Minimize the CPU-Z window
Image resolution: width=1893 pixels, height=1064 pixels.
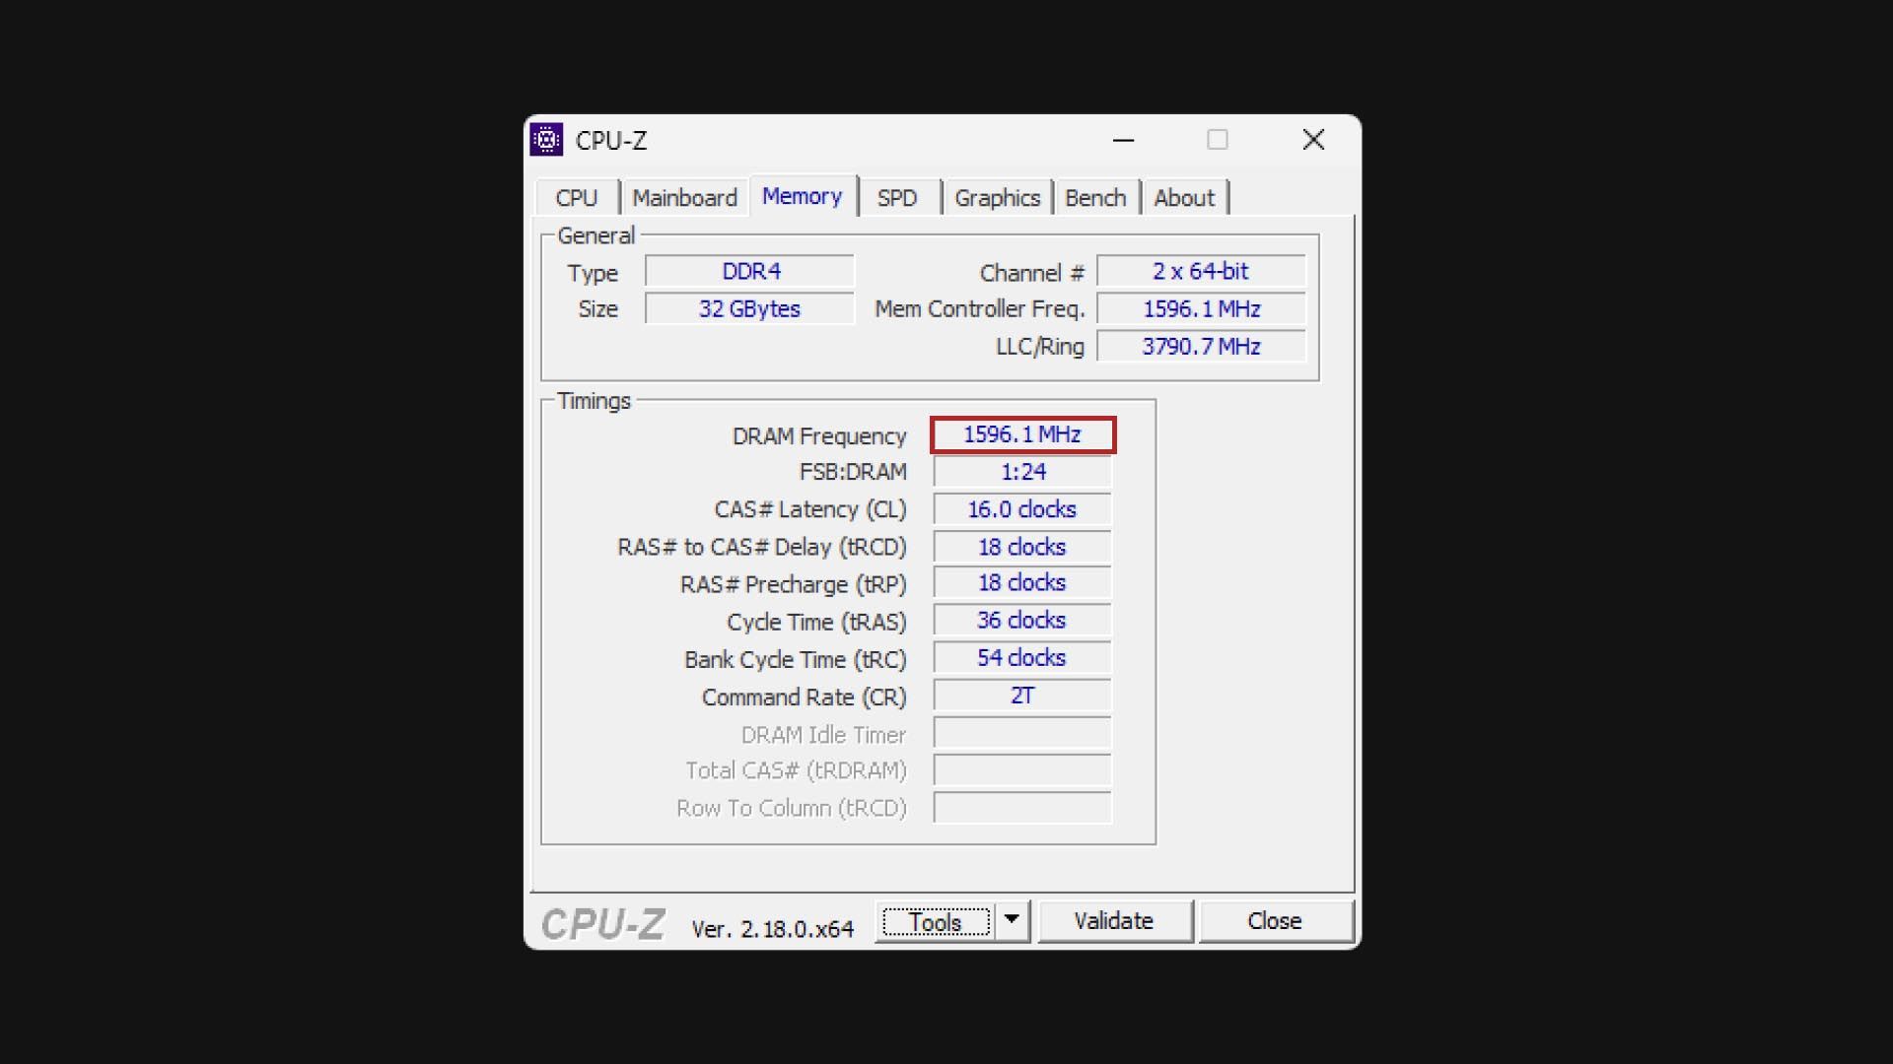[x=1123, y=140]
